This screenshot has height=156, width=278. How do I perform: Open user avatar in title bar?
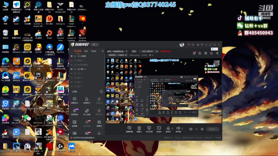point(182,45)
